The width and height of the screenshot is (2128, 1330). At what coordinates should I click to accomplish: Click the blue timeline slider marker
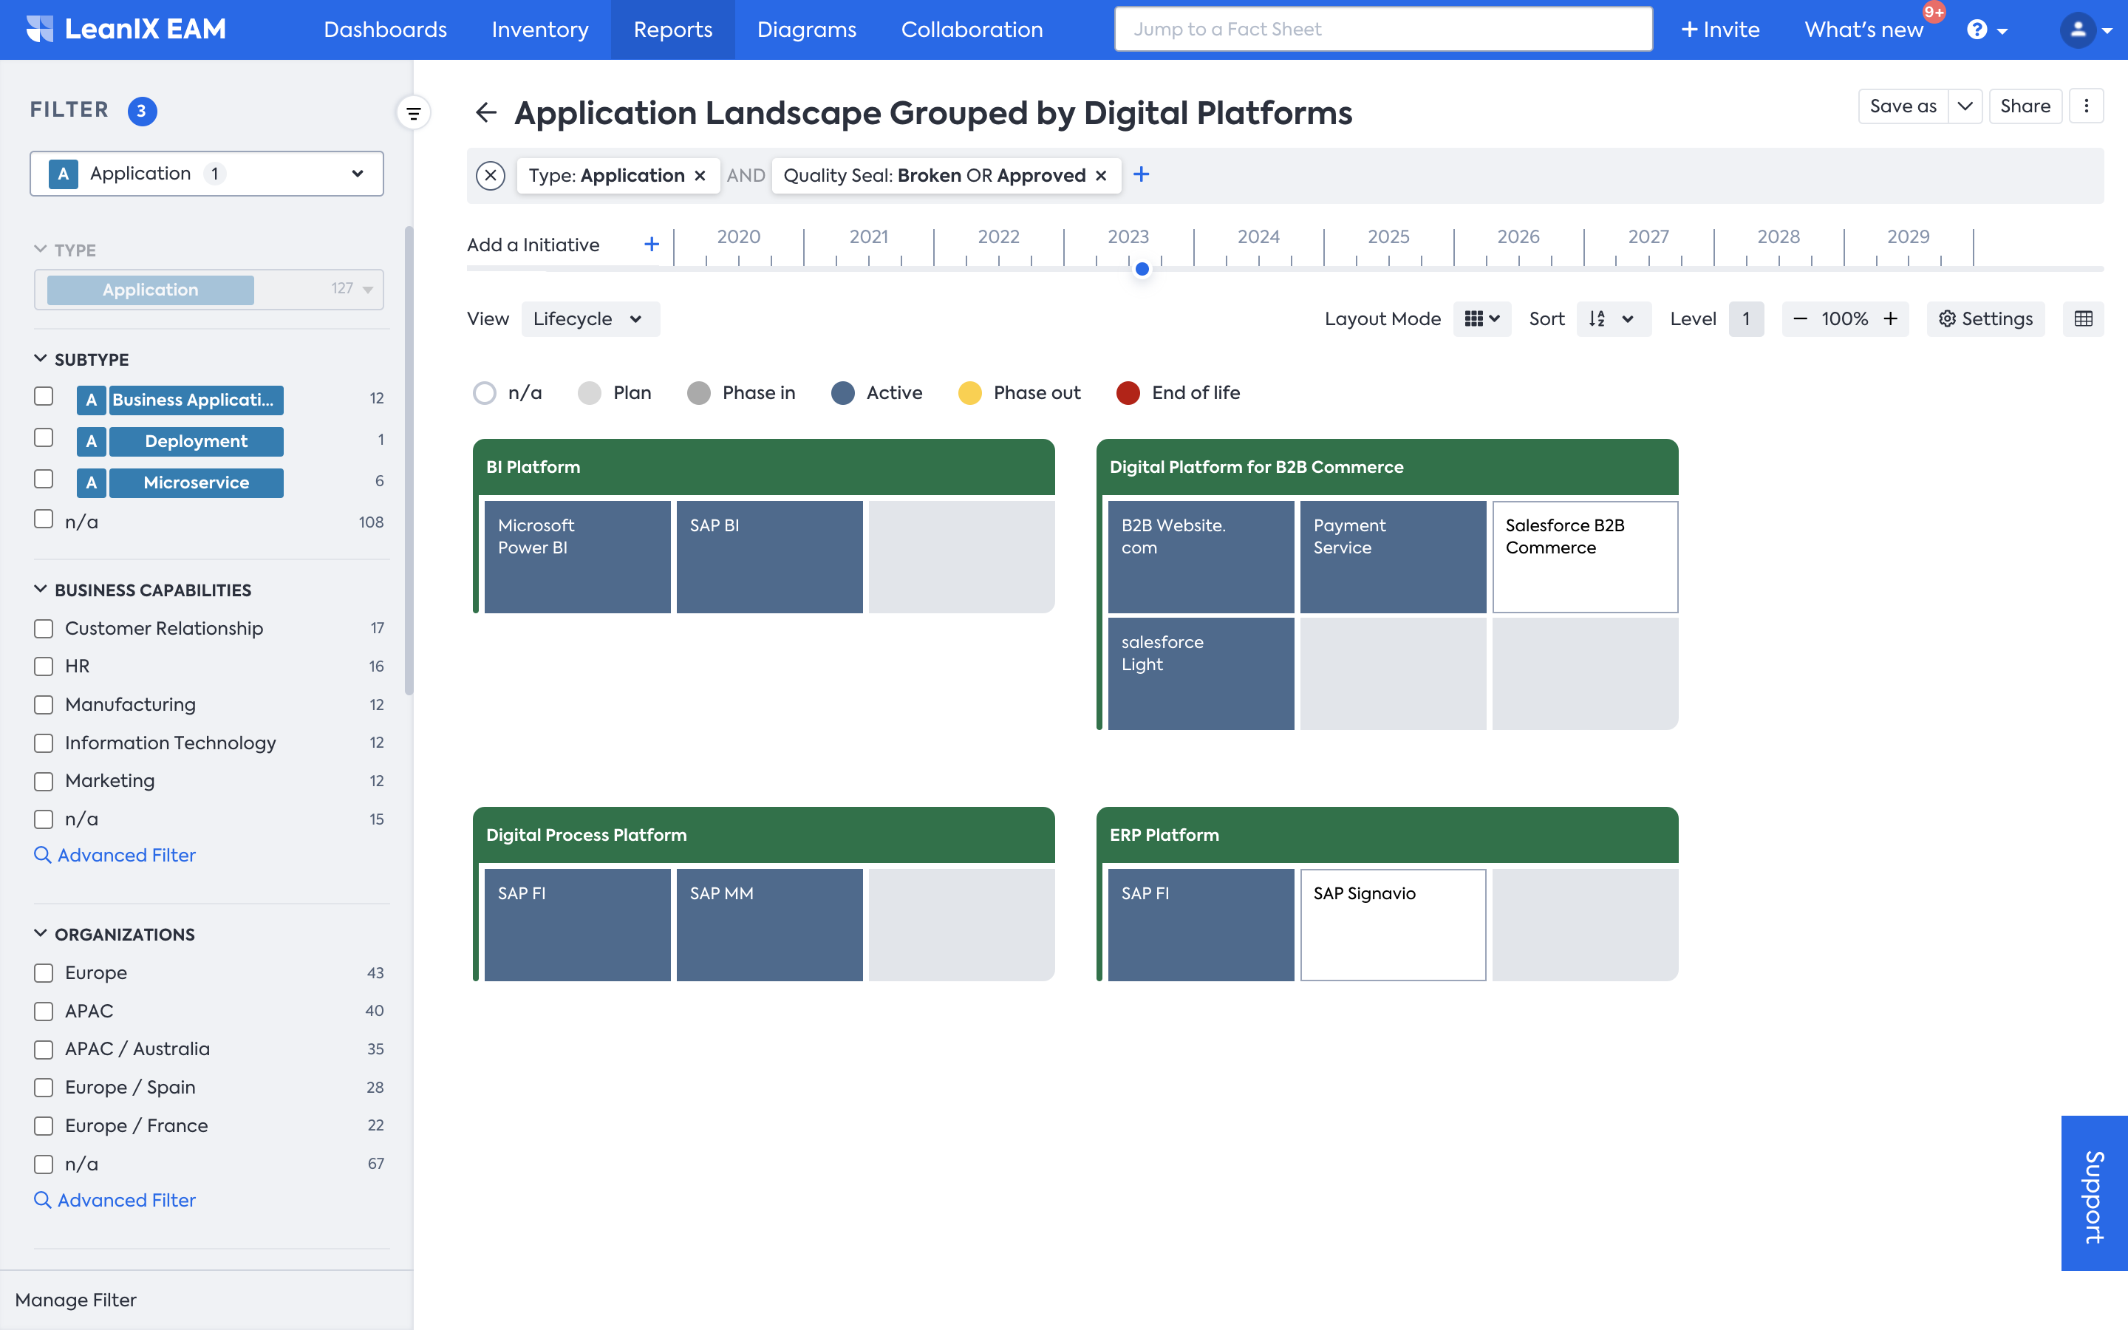tap(1142, 269)
